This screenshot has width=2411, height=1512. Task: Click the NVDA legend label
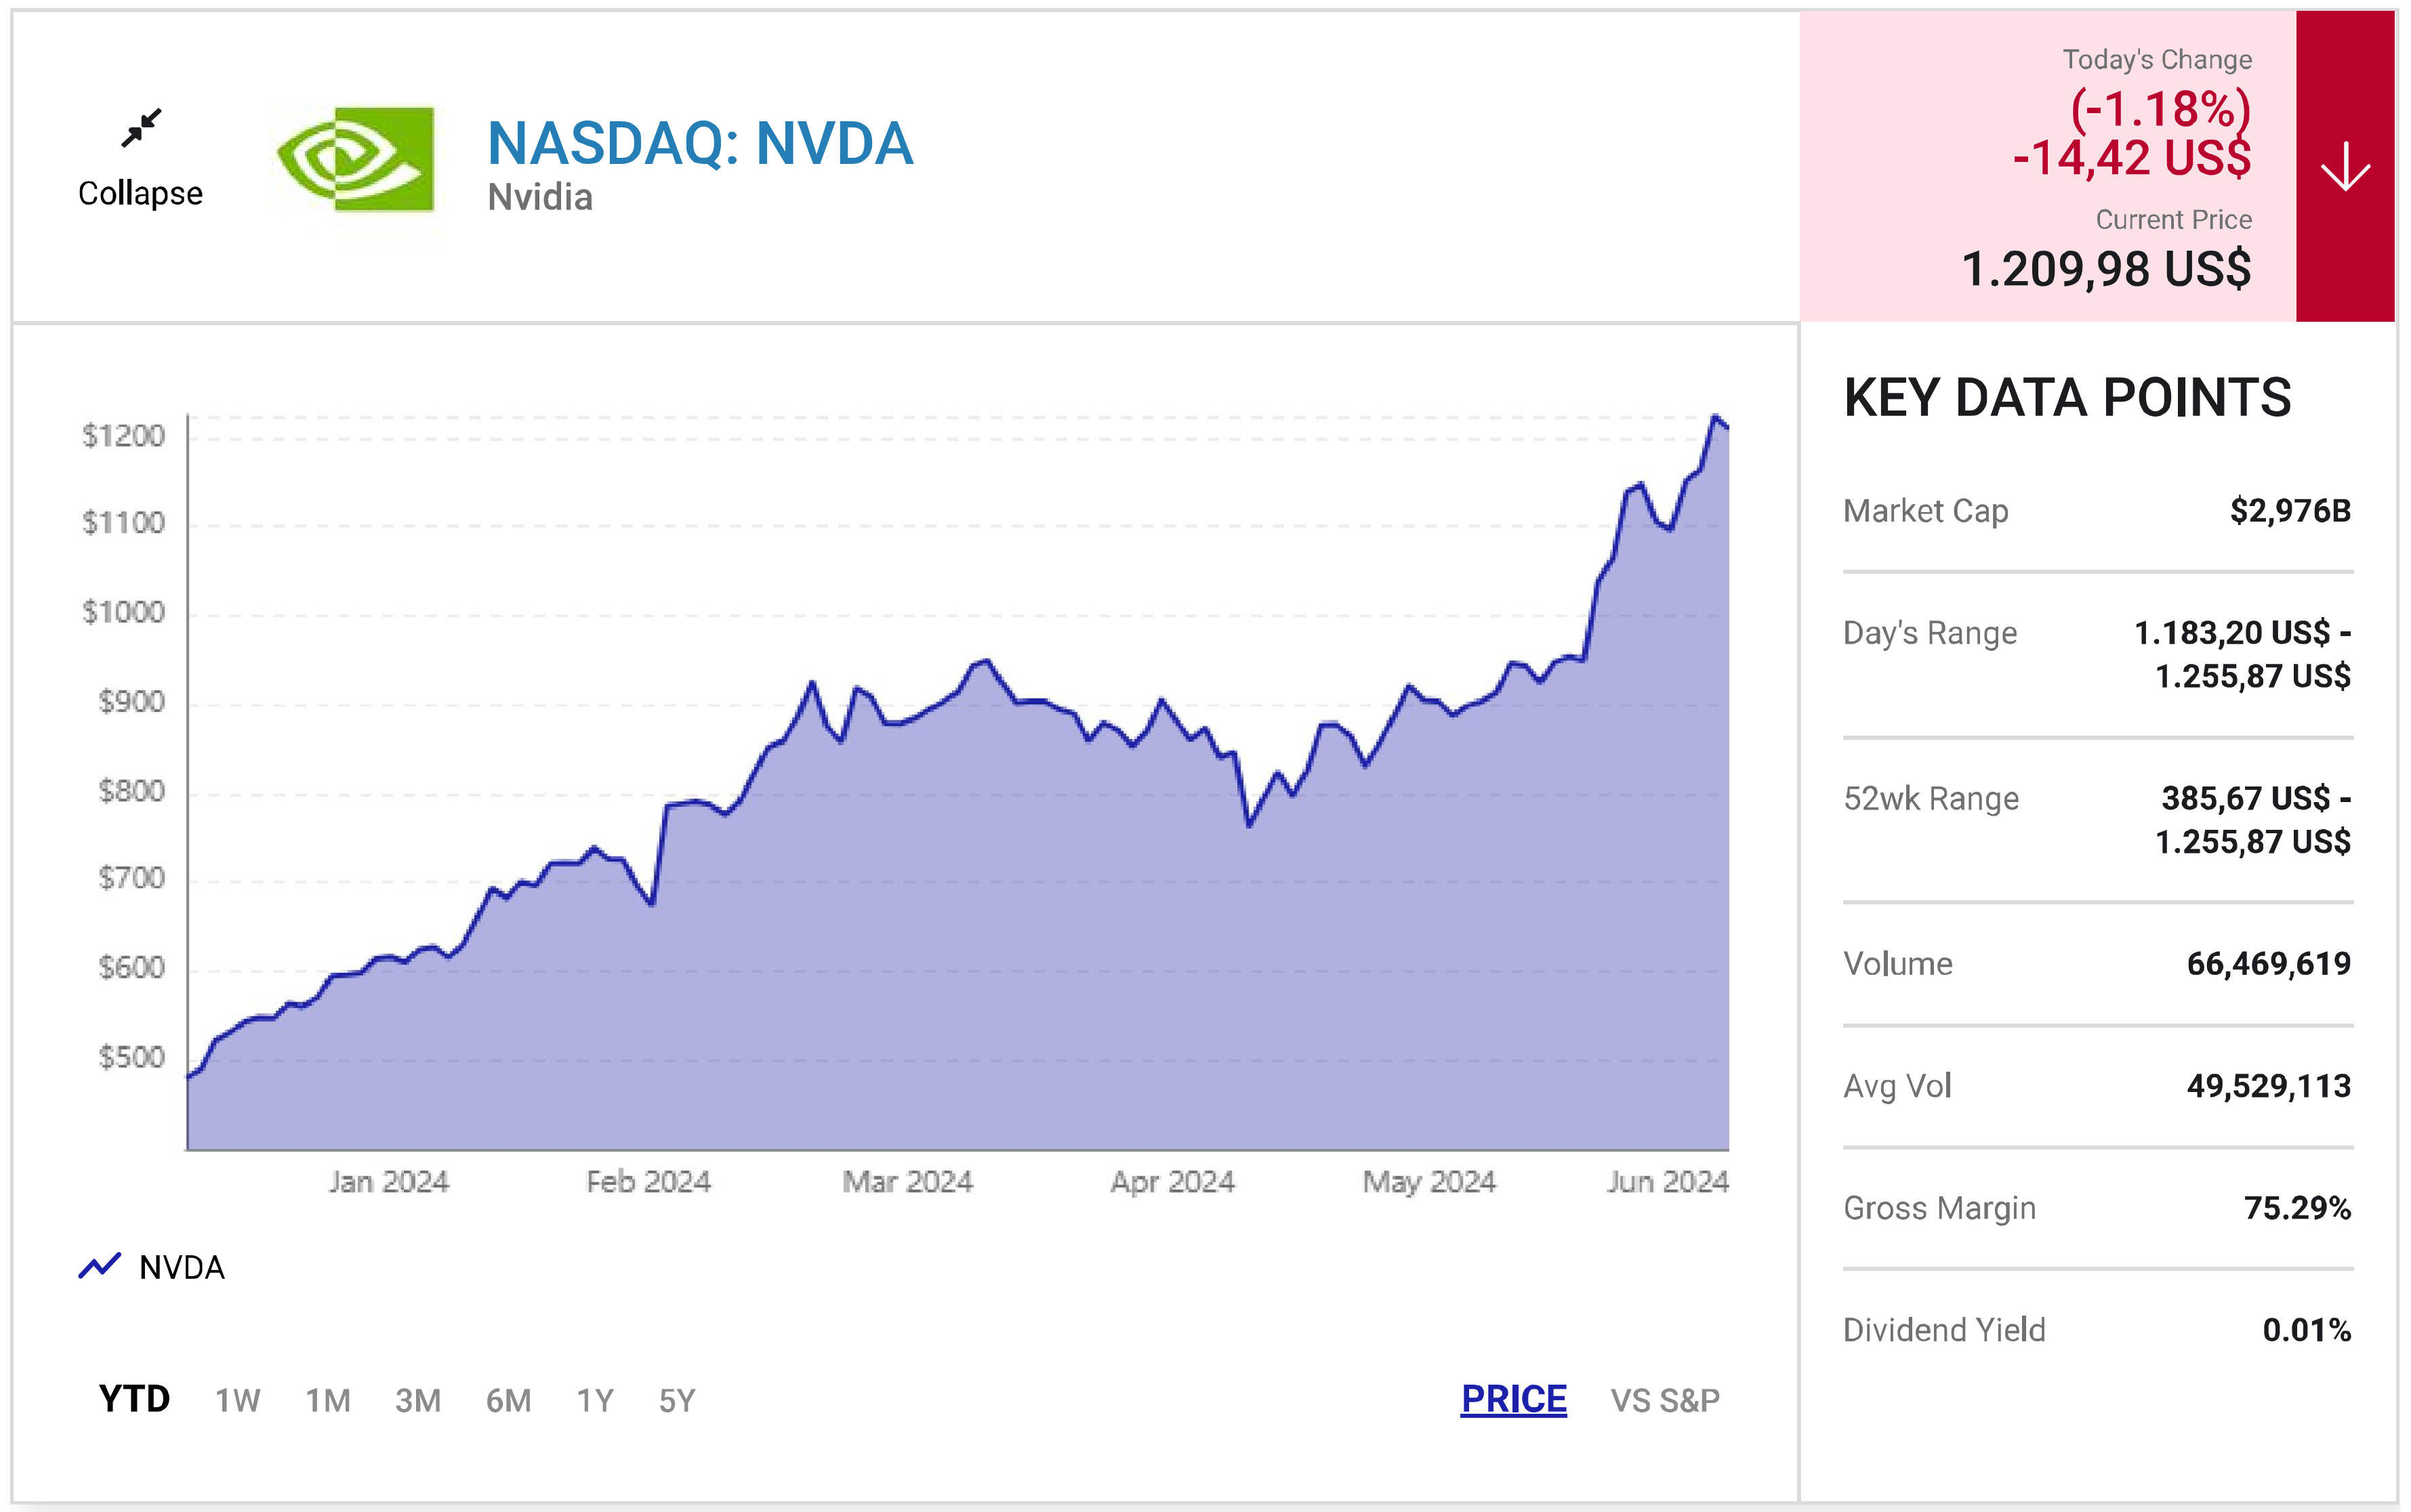(182, 1267)
